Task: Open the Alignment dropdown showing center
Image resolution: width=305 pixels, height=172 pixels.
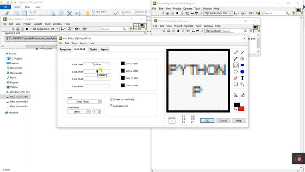Action: (x=79, y=111)
